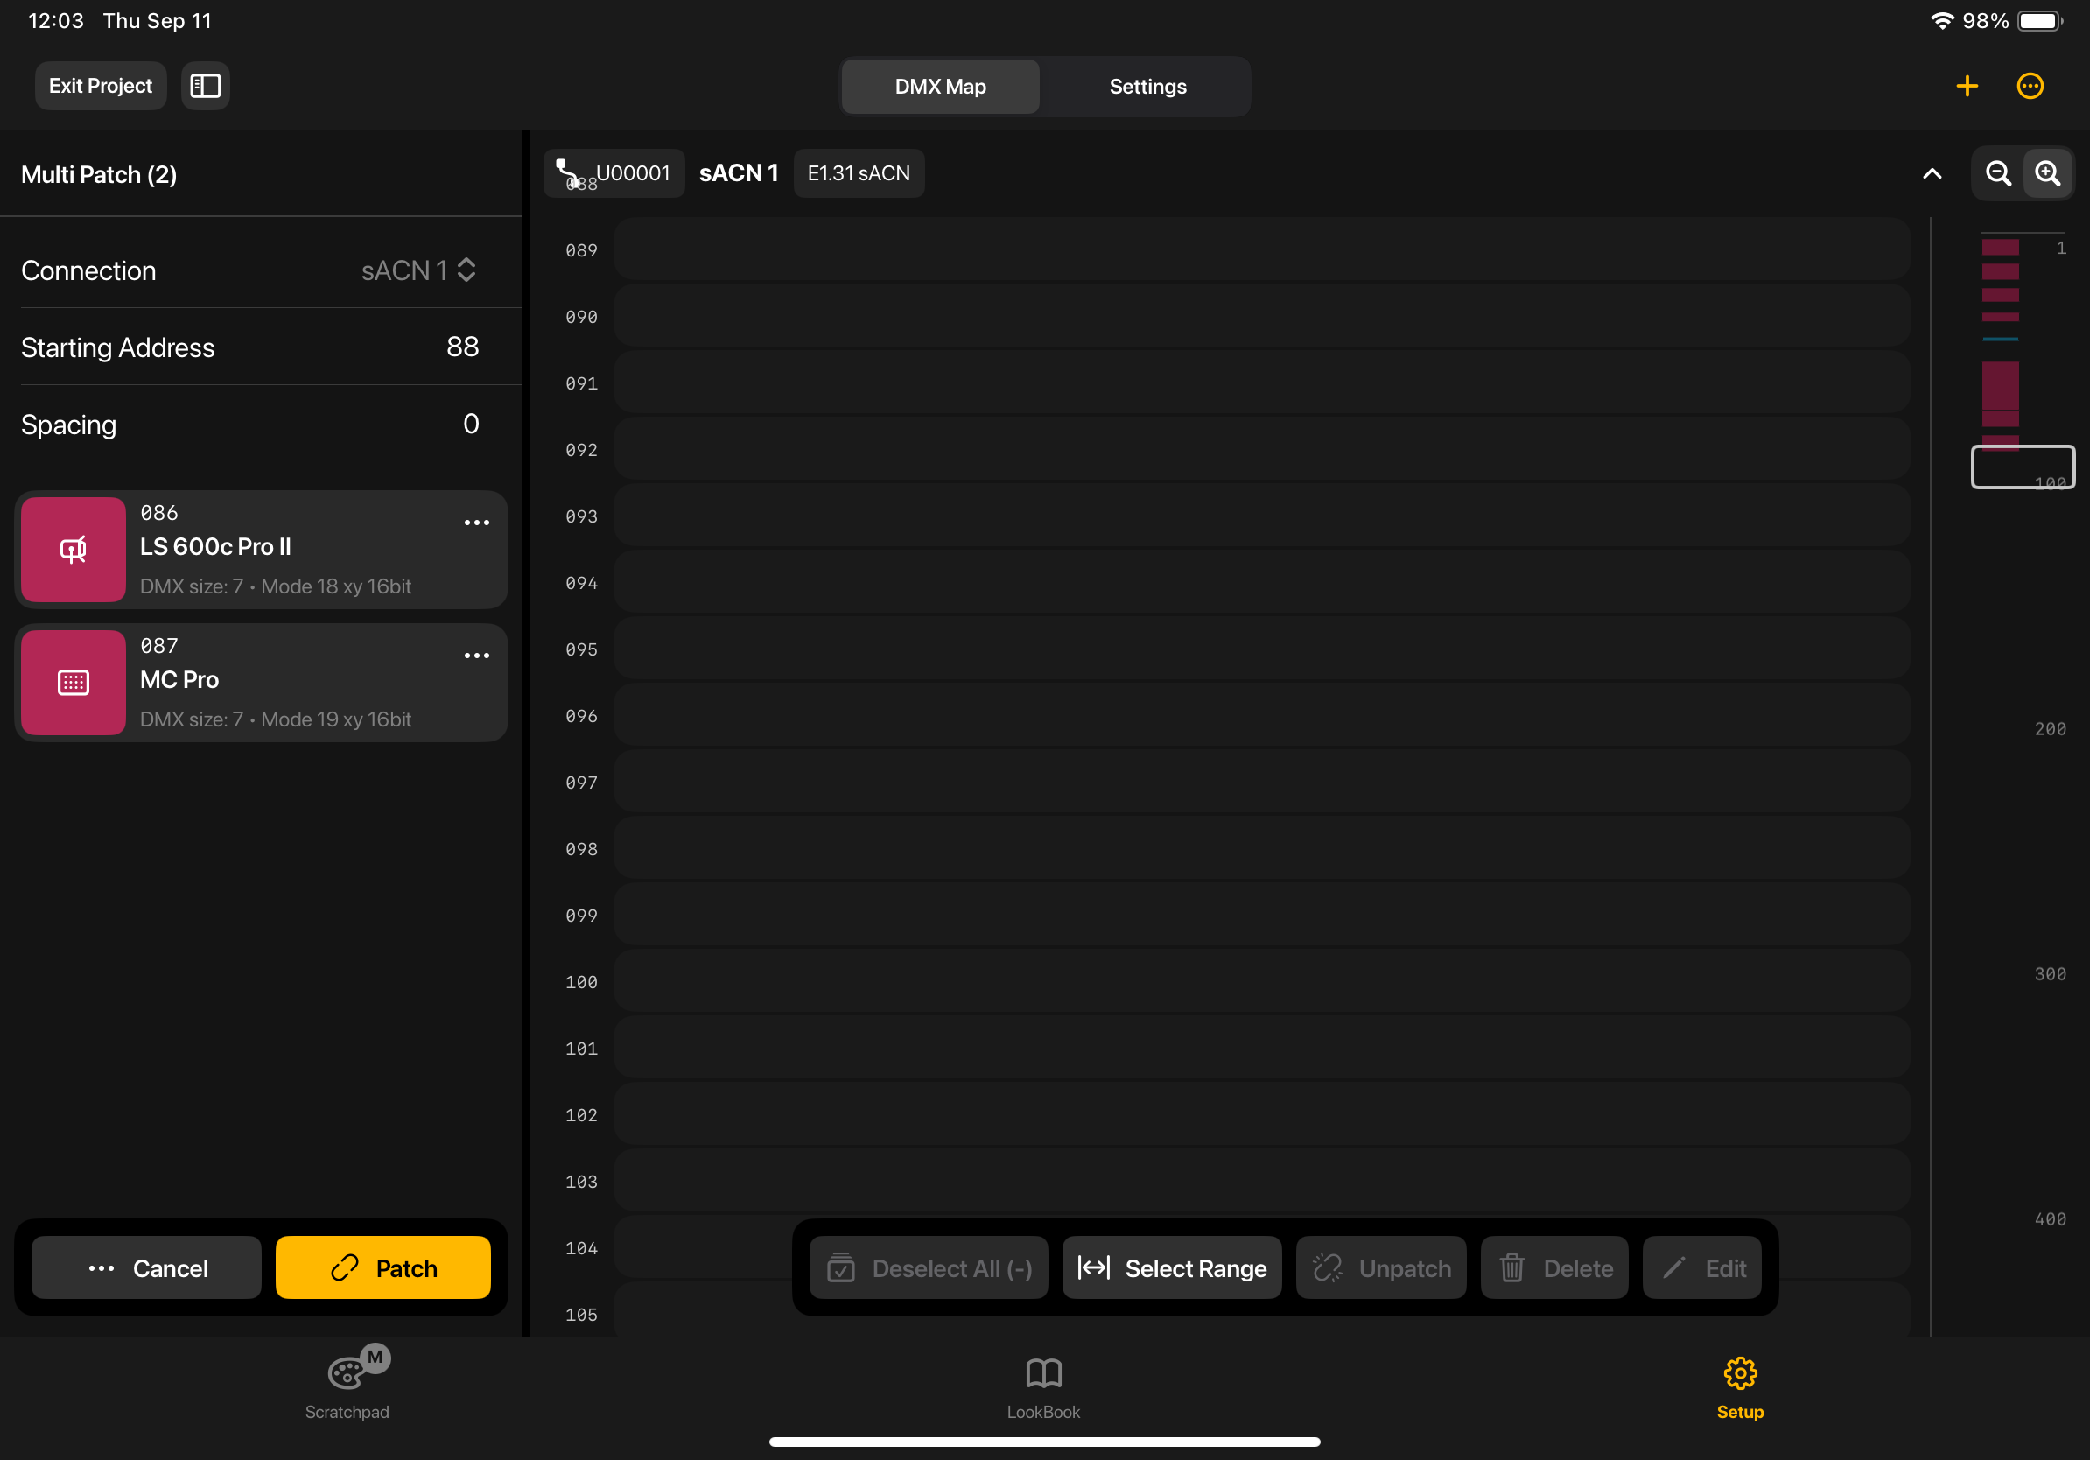Select the LS 600c Pro II fixture icon
The height and width of the screenshot is (1460, 2090).
[74, 549]
